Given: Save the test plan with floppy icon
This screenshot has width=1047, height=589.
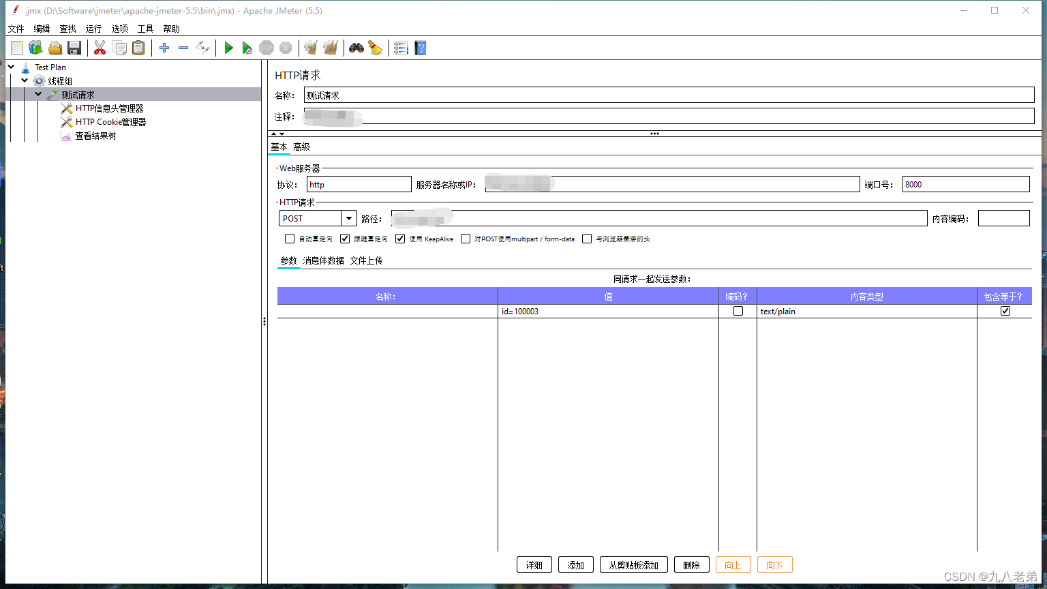Looking at the screenshot, I should (x=74, y=48).
